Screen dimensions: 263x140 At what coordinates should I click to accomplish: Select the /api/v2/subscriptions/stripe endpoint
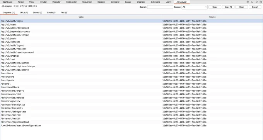131,67
